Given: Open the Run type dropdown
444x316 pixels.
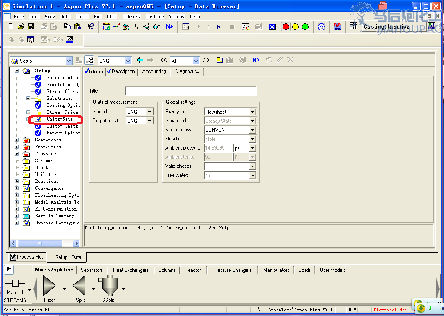Looking at the screenshot, I should click(x=252, y=112).
